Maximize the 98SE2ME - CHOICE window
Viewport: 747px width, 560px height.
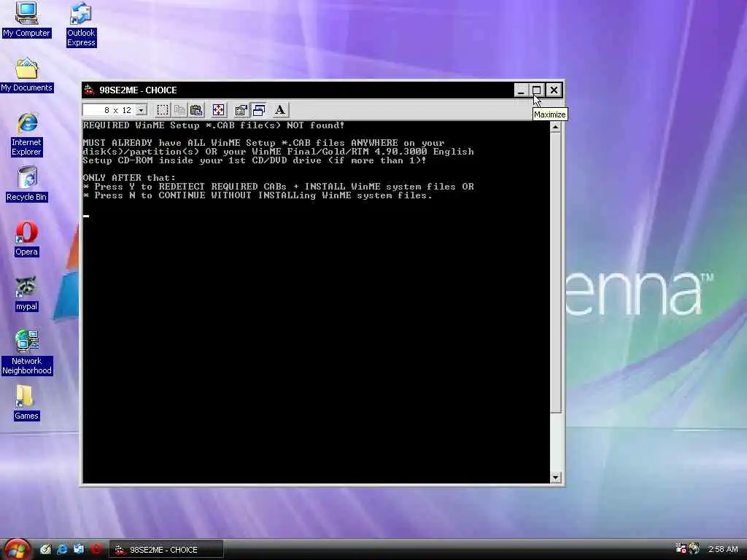tap(536, 90)
